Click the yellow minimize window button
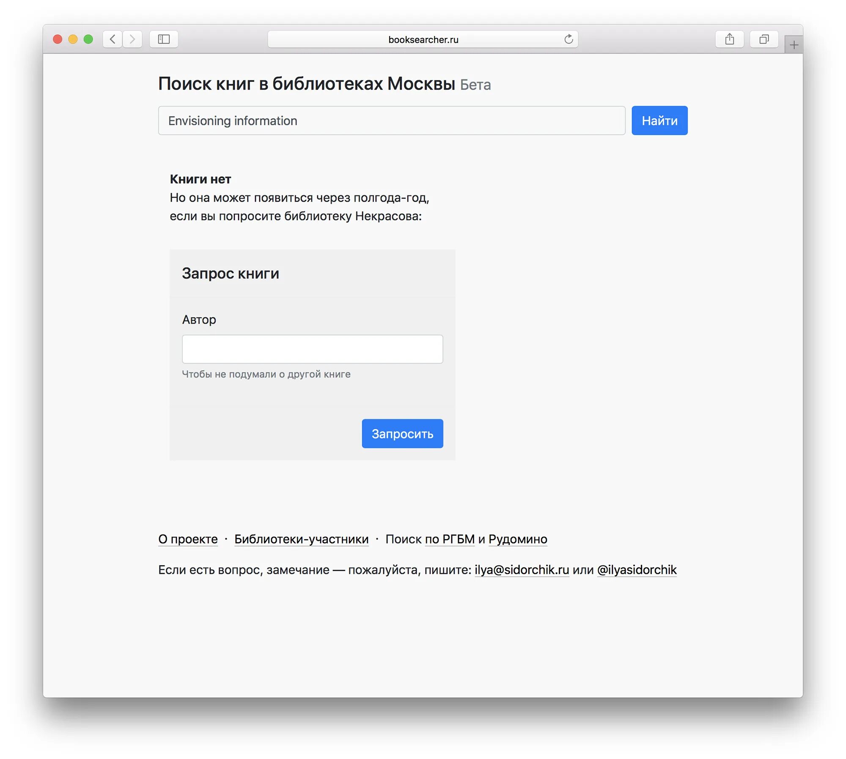 (73, 39)
